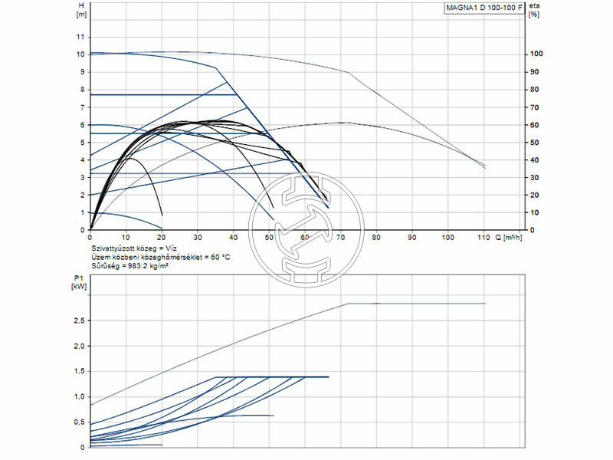Click tick value 100 on the eta axis

tap(536, 54)
